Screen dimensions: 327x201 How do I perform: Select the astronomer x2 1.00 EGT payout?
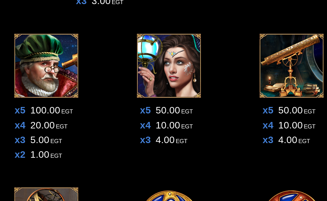(x=38, y=155)
